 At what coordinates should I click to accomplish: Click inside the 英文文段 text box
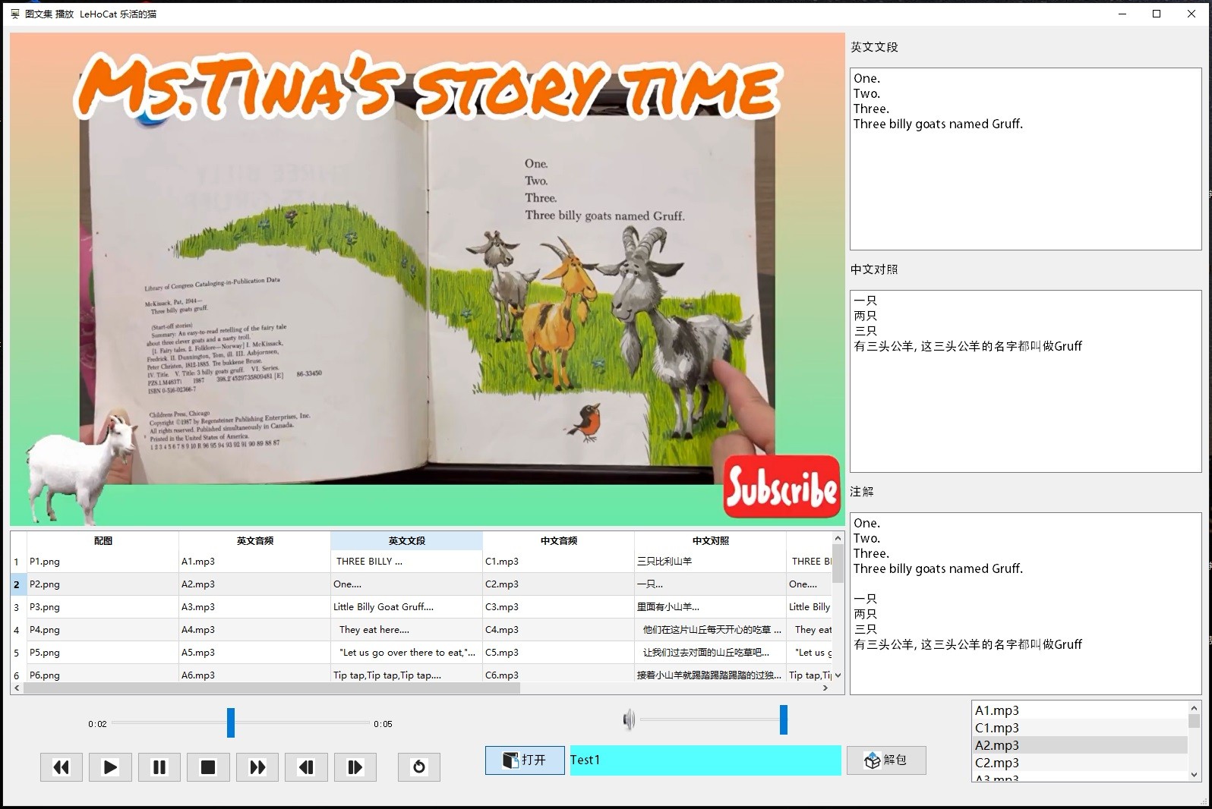(1025, 159)
